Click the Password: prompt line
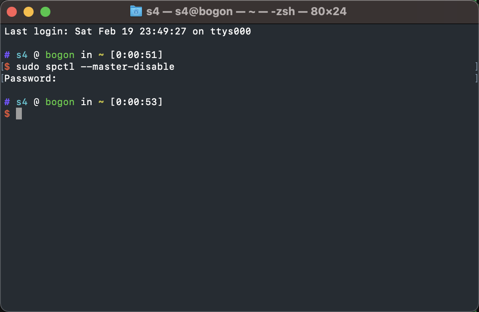The height and width of the screenshot is (312, 479). (x=30, y=79)
